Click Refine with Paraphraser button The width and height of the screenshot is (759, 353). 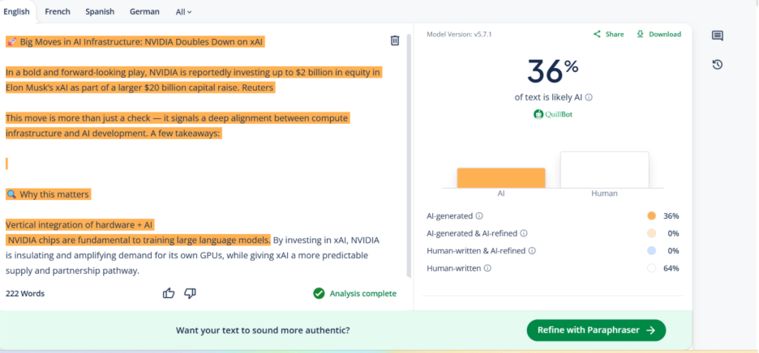(x=596, y=330)
